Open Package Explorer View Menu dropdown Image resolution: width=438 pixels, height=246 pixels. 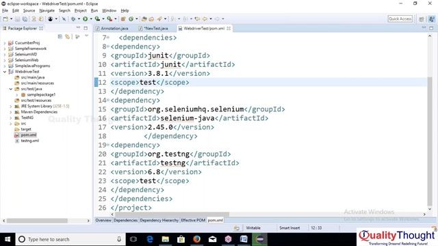click(87, 36)
